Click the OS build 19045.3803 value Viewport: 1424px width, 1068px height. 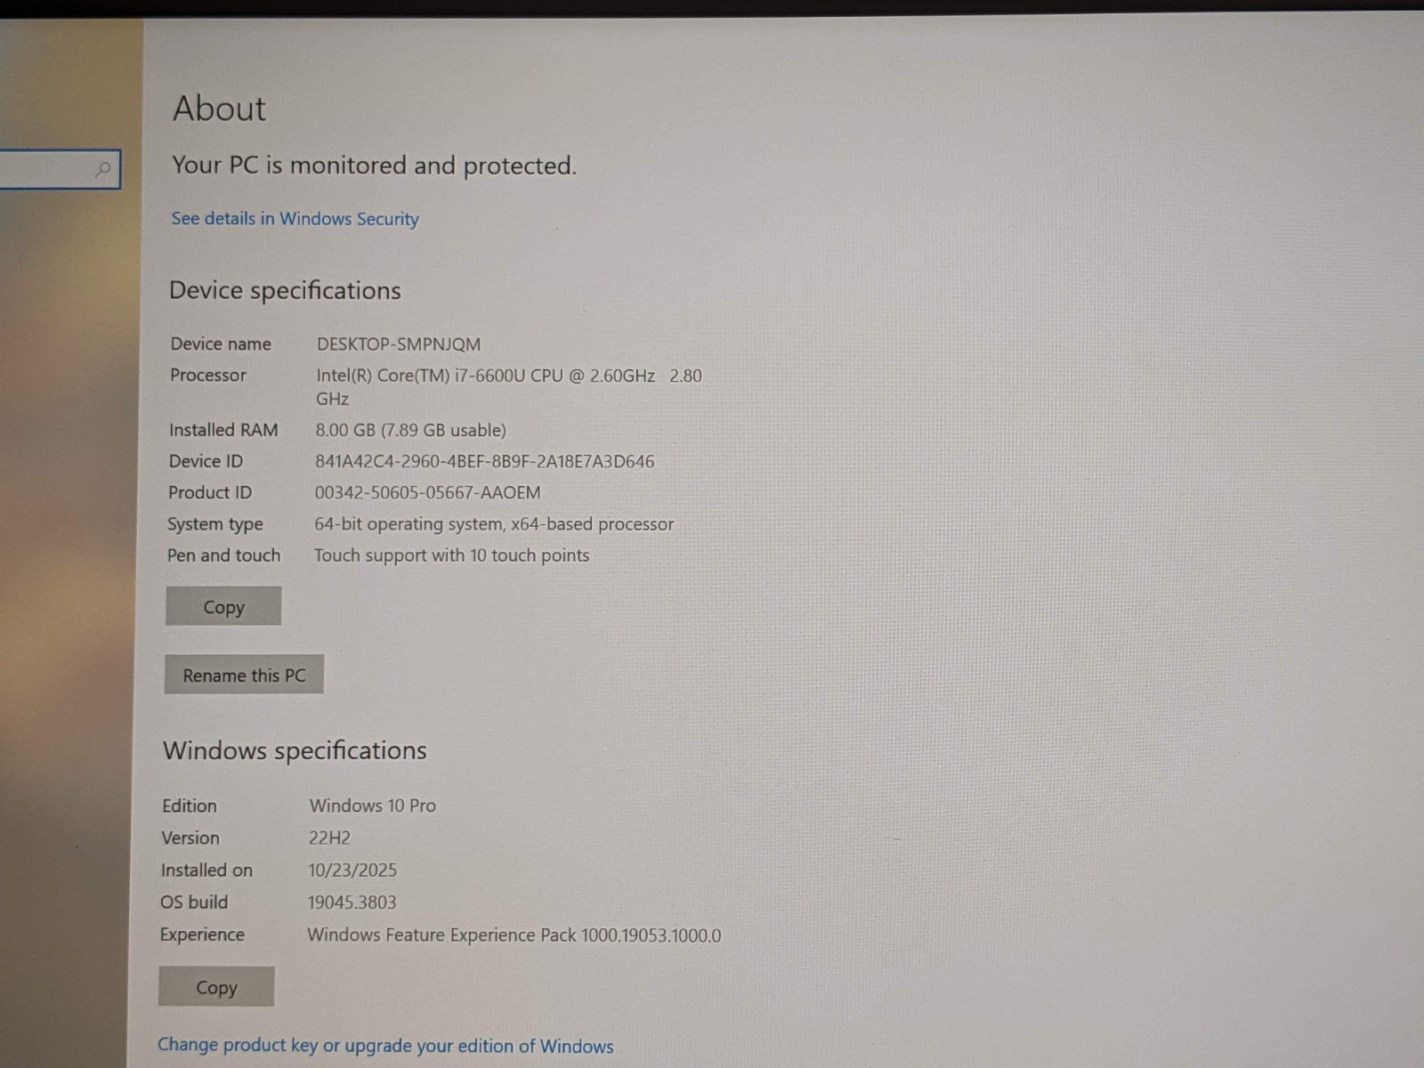[x=352, y=902]
